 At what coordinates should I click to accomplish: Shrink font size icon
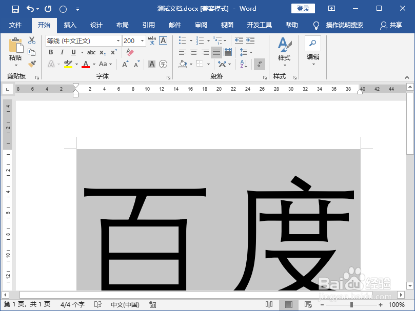coord(136,64)
